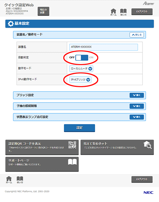
Task: Click the NEC logo
Action: pos(149,192)
